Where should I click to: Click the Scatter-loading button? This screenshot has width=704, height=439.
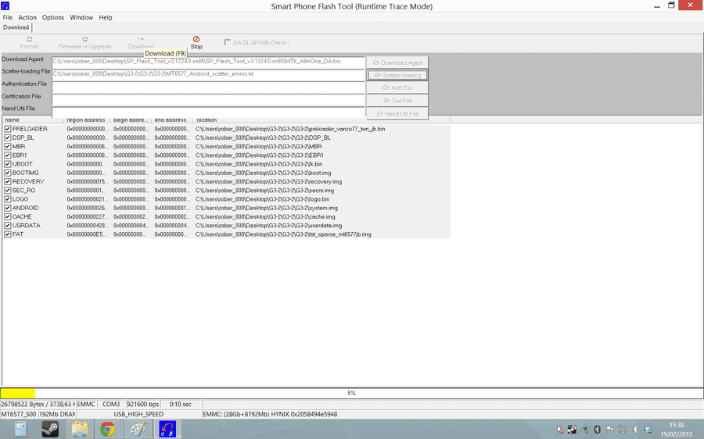tap(397, 75)
